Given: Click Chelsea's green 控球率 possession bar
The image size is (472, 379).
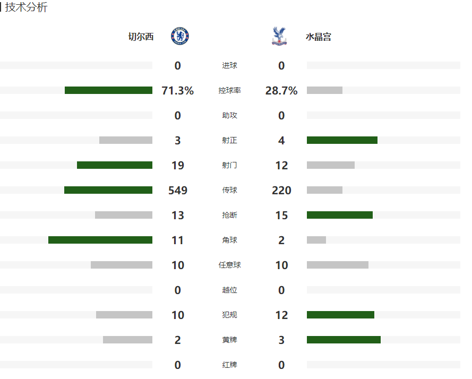Looking at the screenshot, I should tap(108, 90).
